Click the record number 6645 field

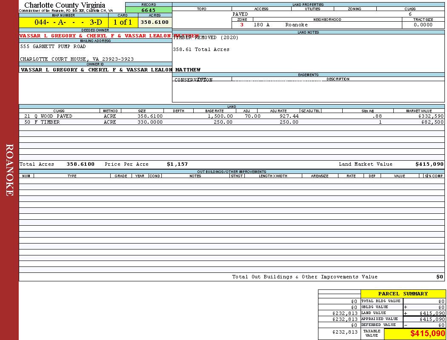point(148,10)
